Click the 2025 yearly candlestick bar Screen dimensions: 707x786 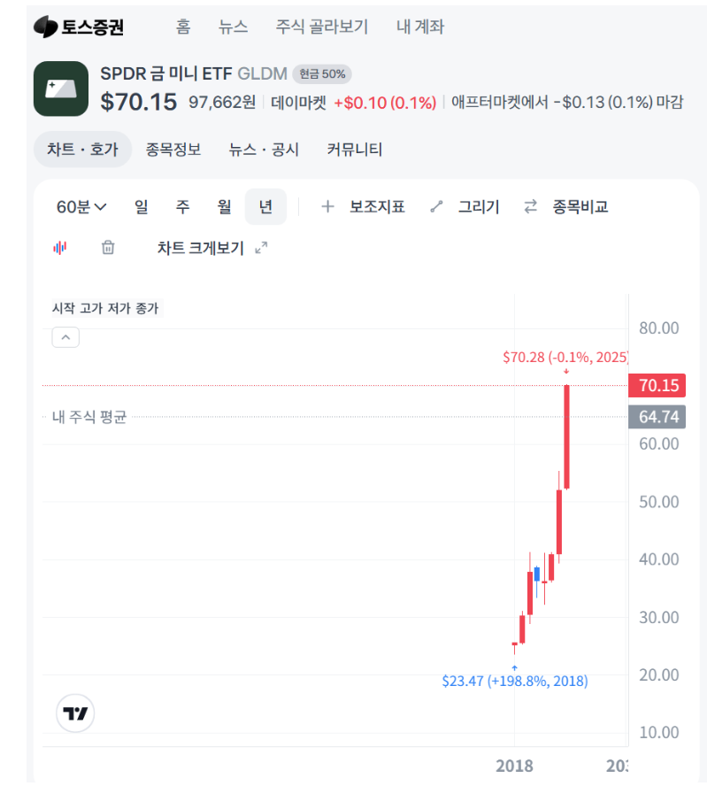566,436
